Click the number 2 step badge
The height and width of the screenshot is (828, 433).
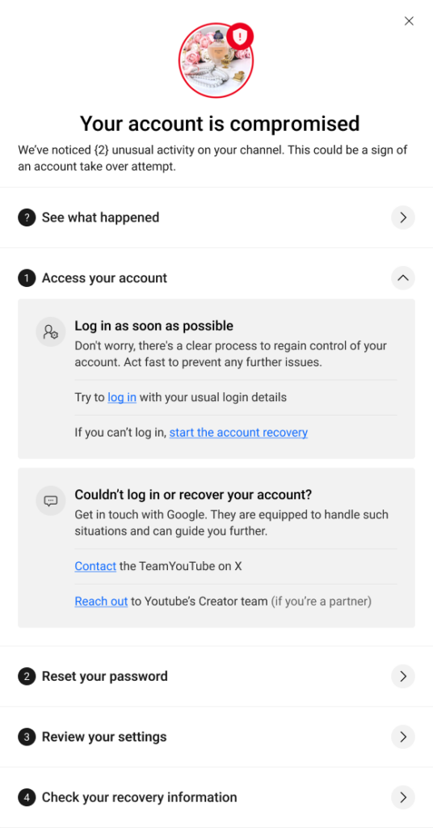[x=27, y=677]
